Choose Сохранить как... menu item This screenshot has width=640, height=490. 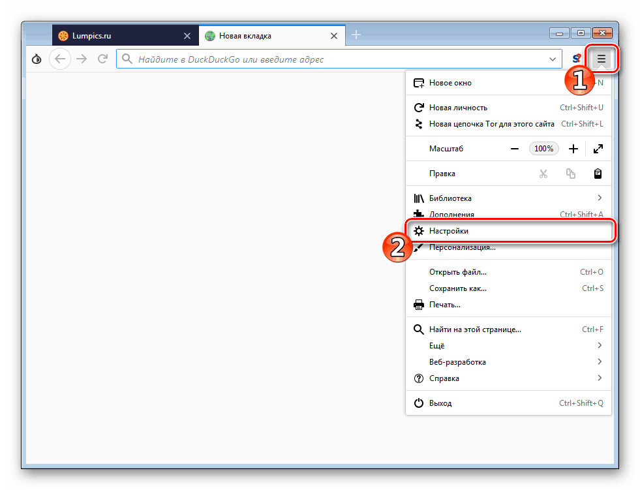point(508,288)
